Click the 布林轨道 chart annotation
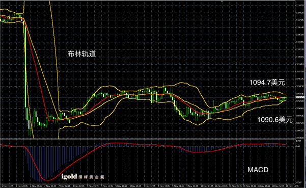 point(82,54)
